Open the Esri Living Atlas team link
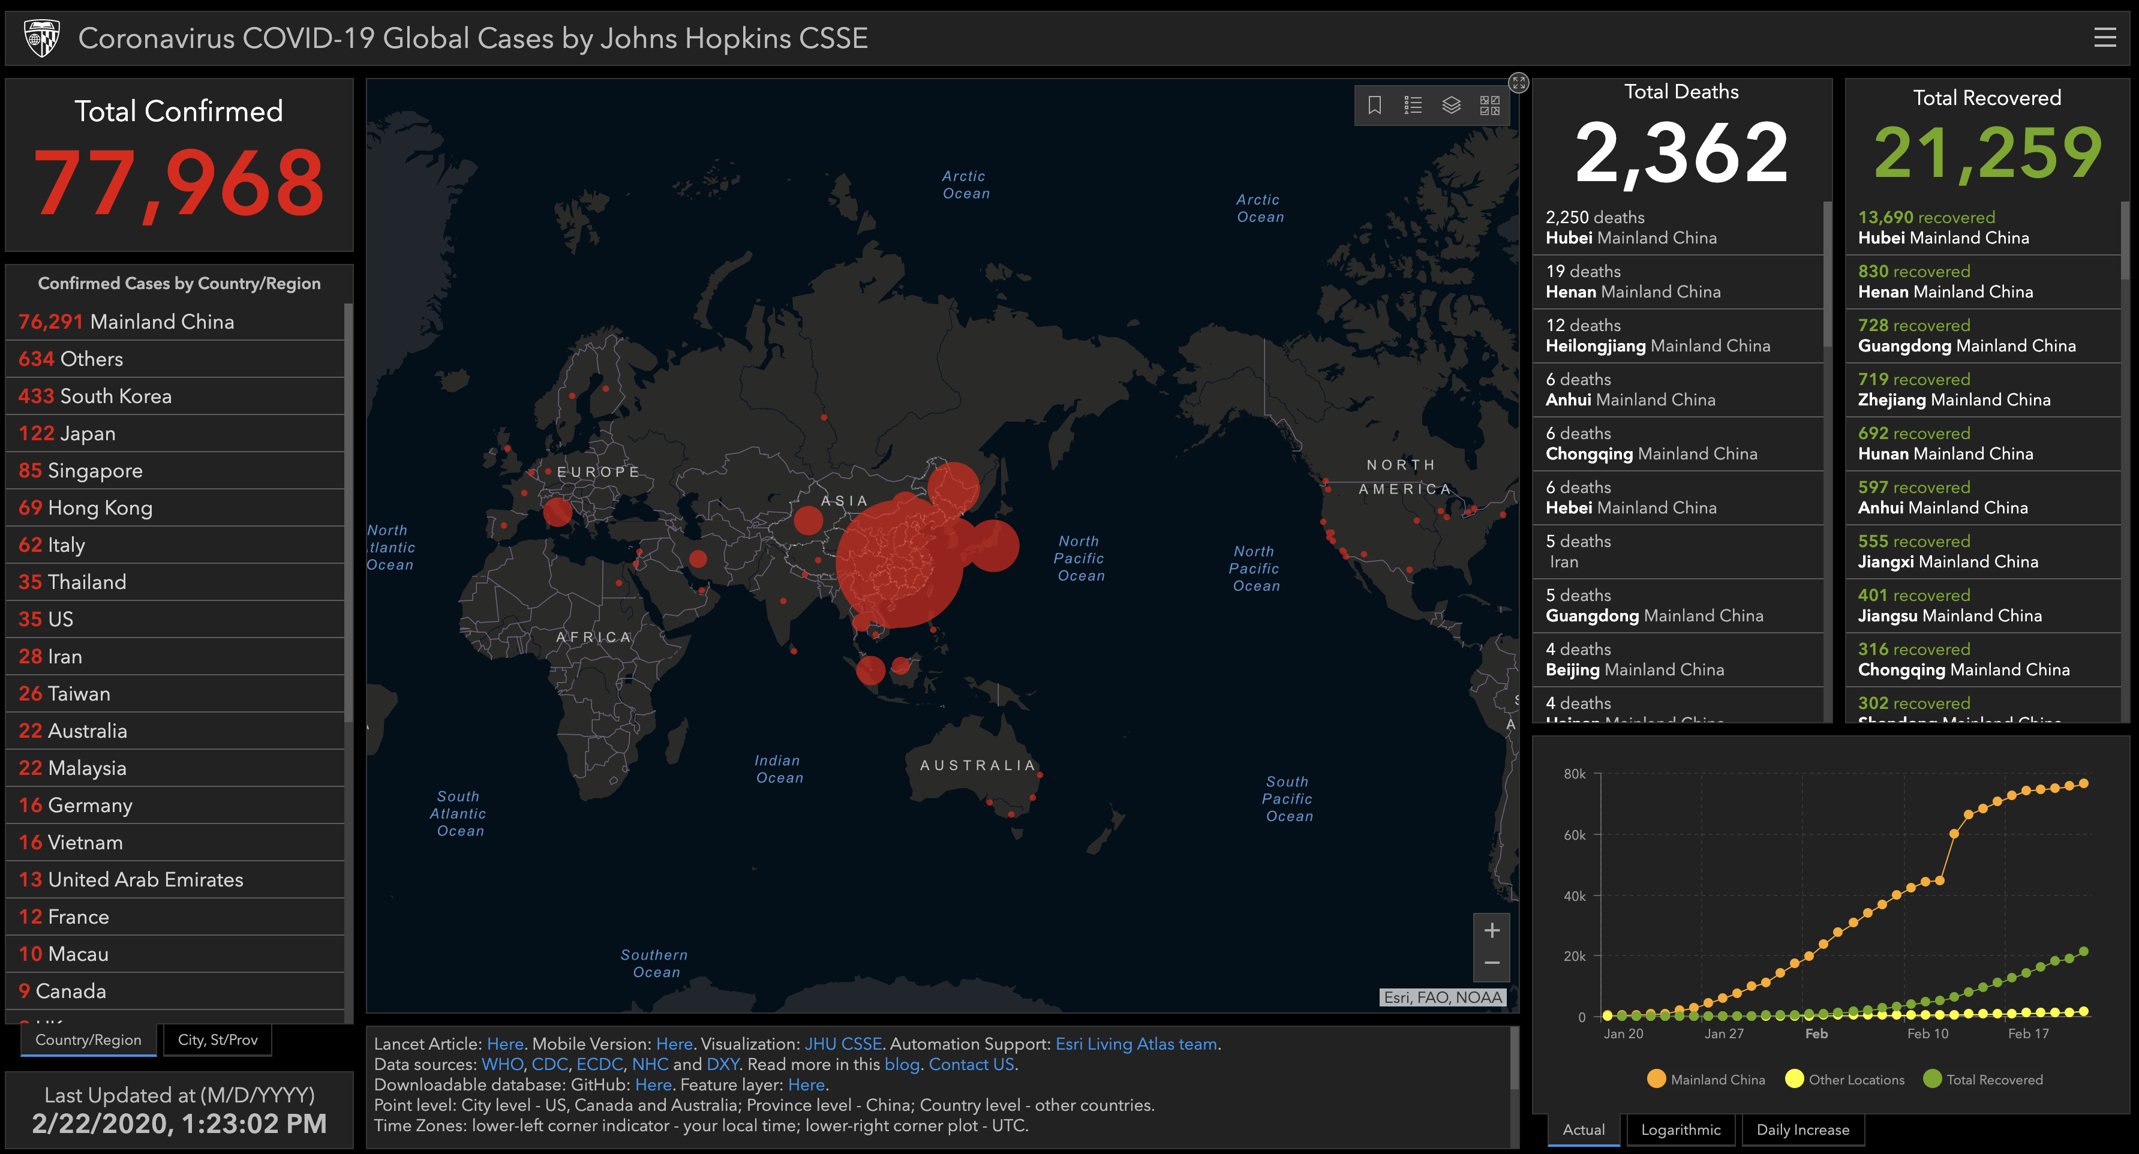 click(1136, 1044)
